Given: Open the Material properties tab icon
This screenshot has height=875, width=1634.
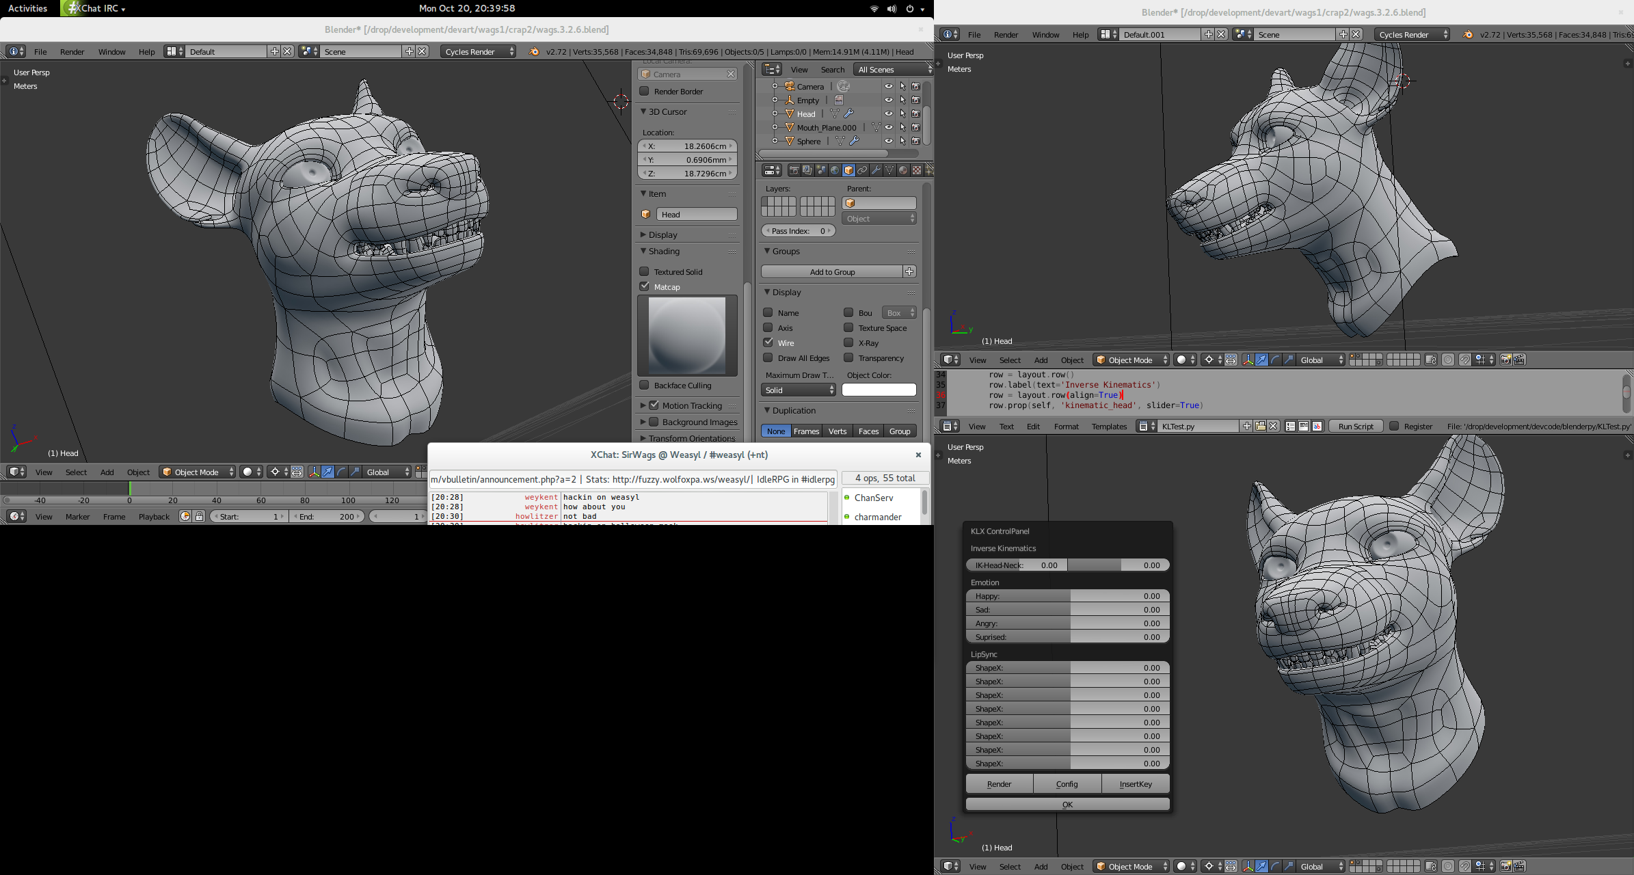Looking at the screenshot, I should point(903,170).
